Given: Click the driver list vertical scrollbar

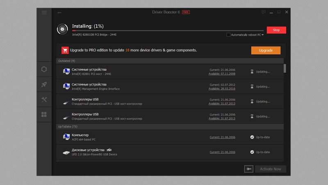Looking at the screenshot, I should [x=285, y=68].
